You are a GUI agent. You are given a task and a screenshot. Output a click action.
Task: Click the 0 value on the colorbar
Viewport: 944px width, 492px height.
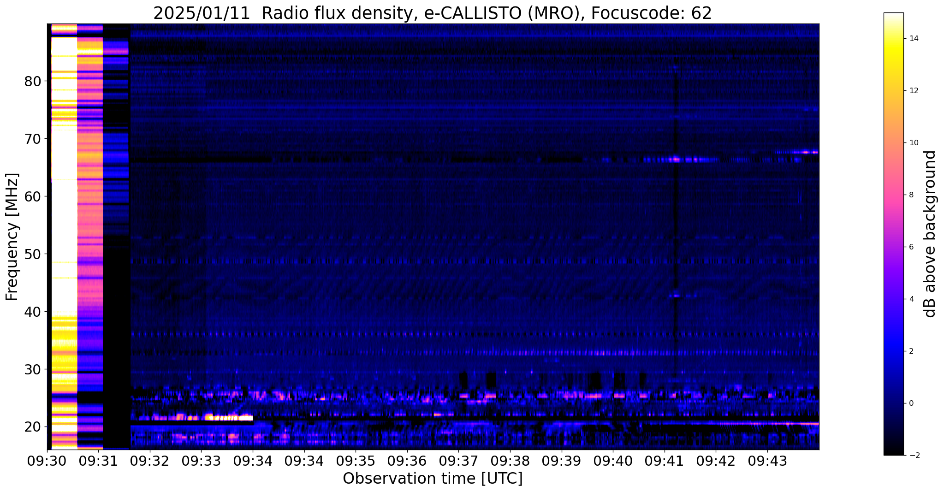pyautogui.click(x=911, y=403)
